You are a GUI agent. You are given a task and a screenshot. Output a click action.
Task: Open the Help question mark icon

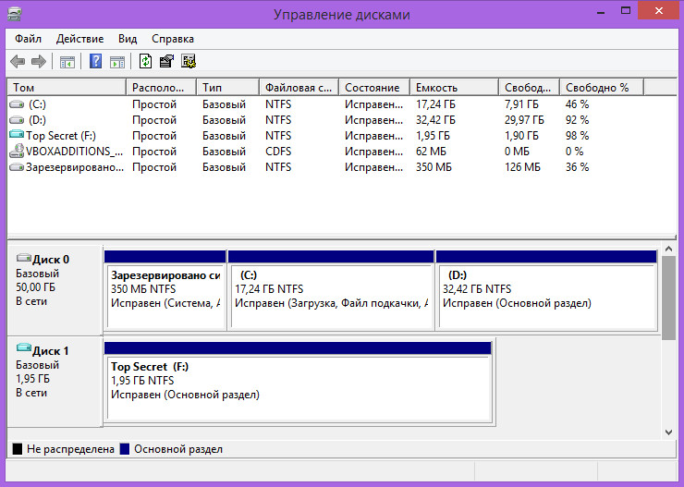pyautogui.click(x=95, y=61)
